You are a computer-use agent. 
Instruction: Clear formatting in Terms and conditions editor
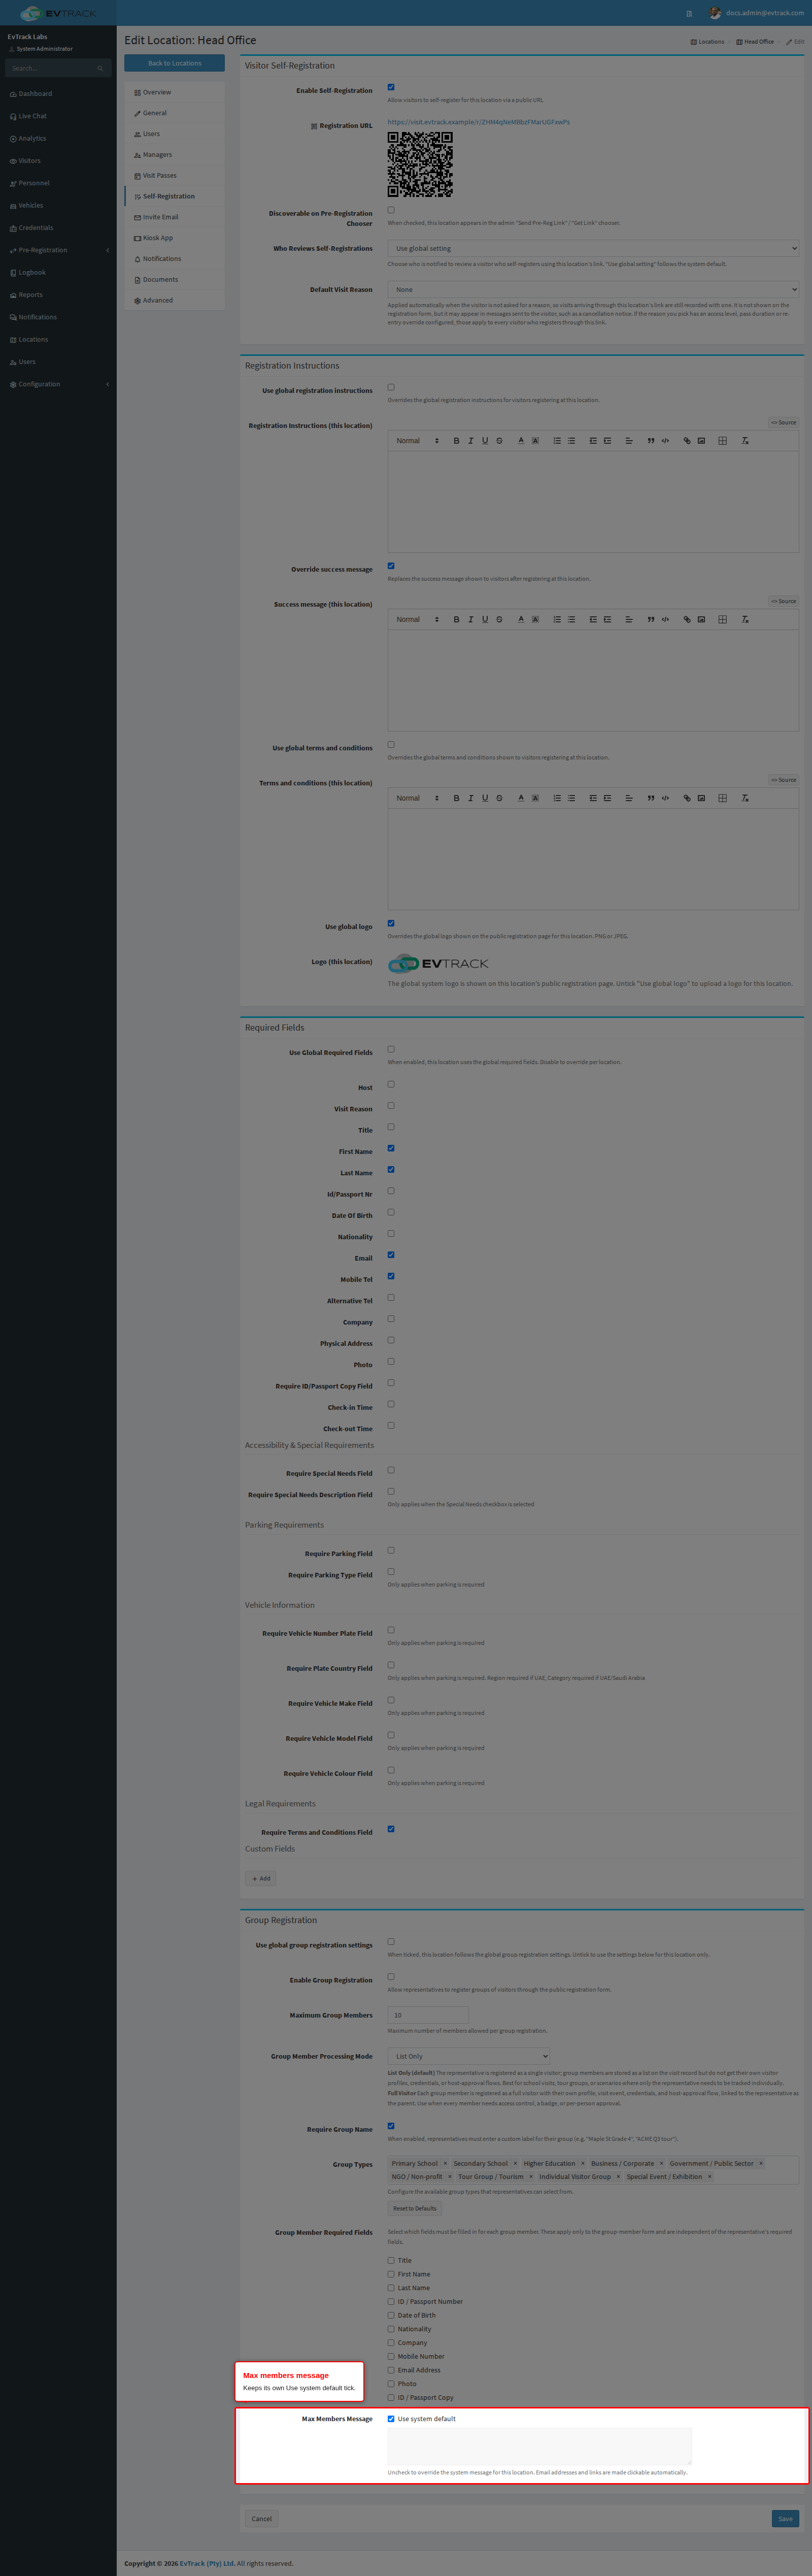745,798
